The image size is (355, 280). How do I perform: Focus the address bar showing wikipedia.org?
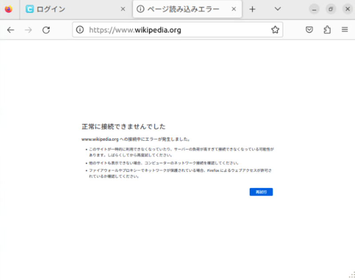tap(178, 30)
